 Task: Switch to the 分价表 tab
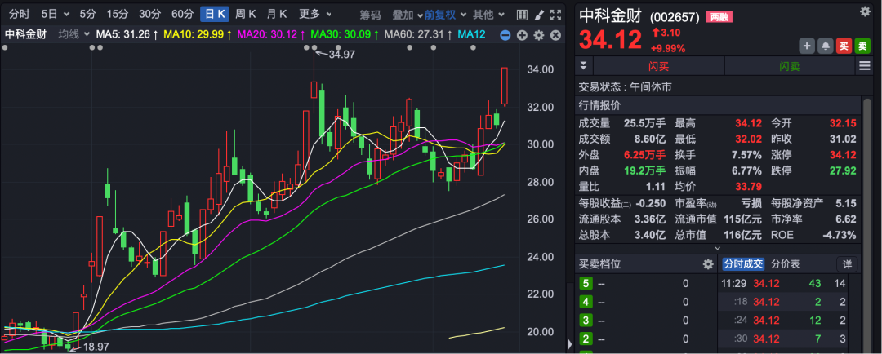click(x=787, y=264)
